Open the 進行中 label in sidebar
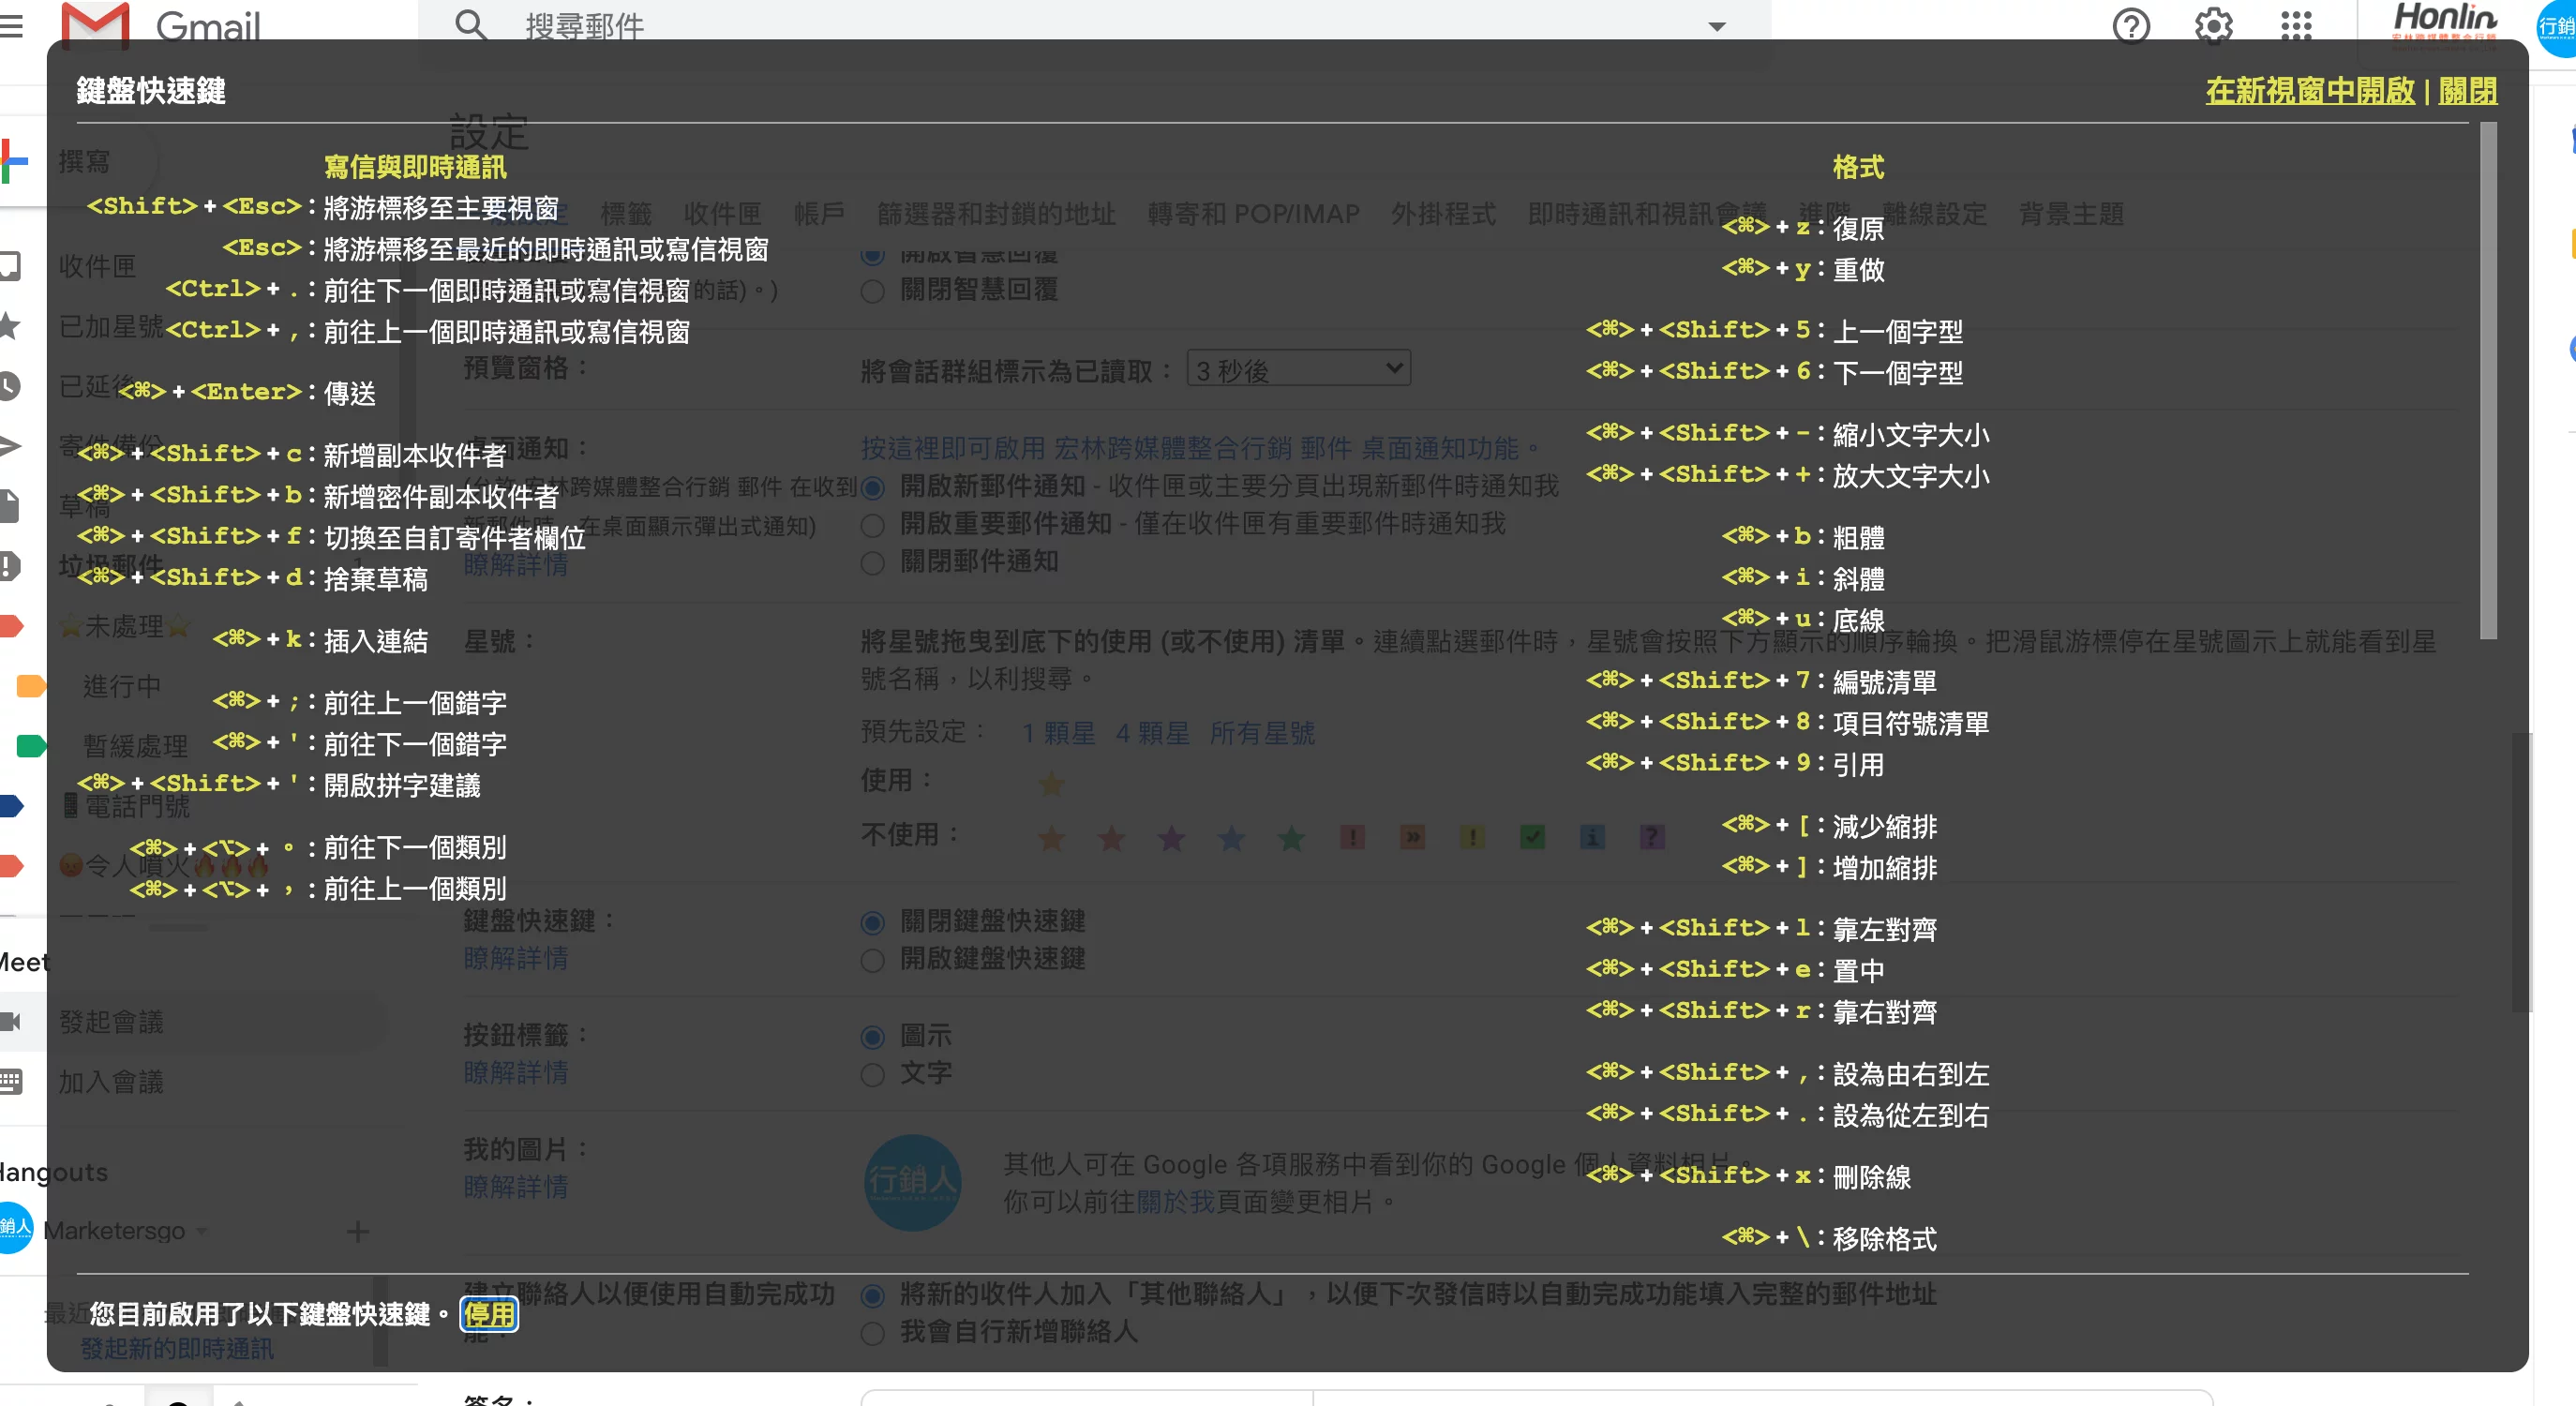 click(x=121, y=687)
